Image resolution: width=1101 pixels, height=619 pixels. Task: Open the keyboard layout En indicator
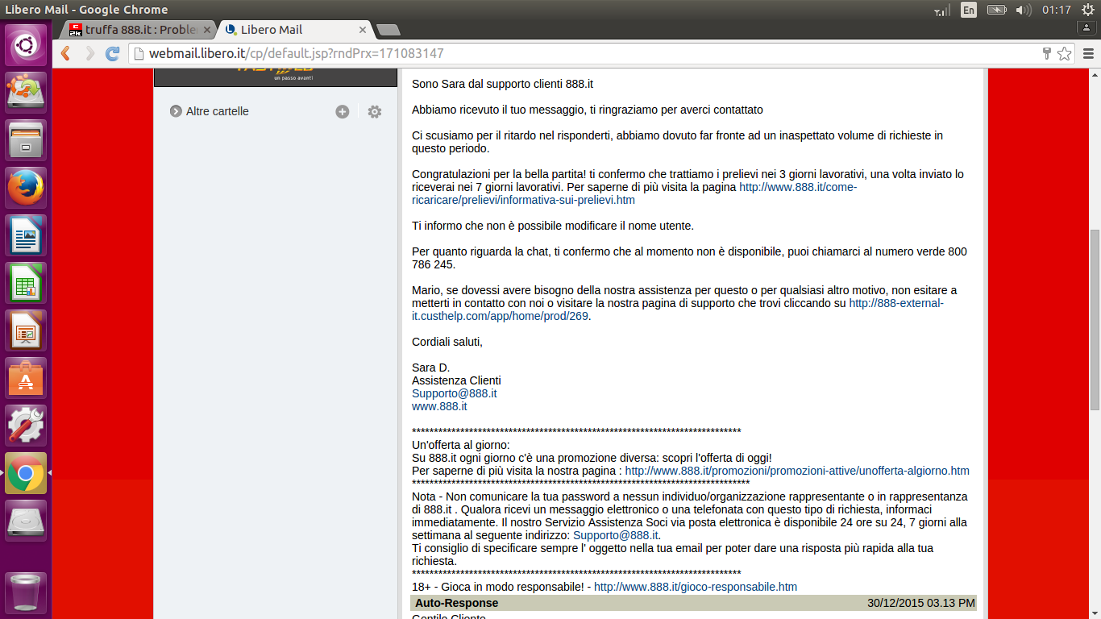coord(968,10)
